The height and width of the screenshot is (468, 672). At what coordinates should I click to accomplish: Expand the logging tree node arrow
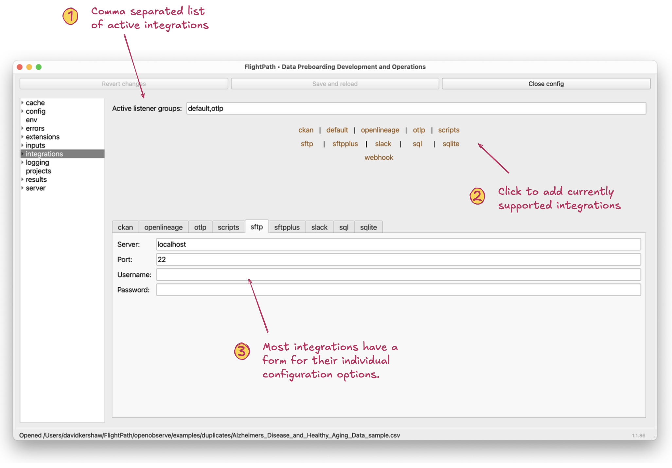pos(22,162)
